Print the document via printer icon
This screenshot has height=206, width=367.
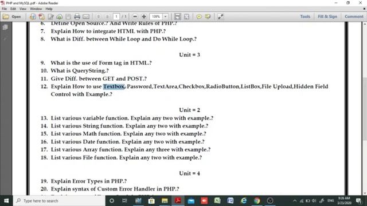[x=77, y=17]
